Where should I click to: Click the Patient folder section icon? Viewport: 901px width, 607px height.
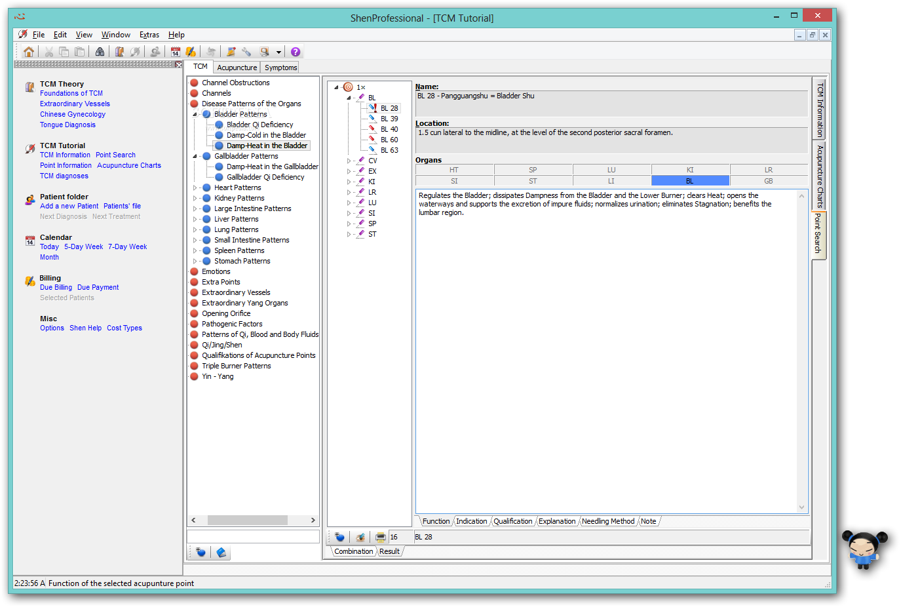(x=29, y=199)
